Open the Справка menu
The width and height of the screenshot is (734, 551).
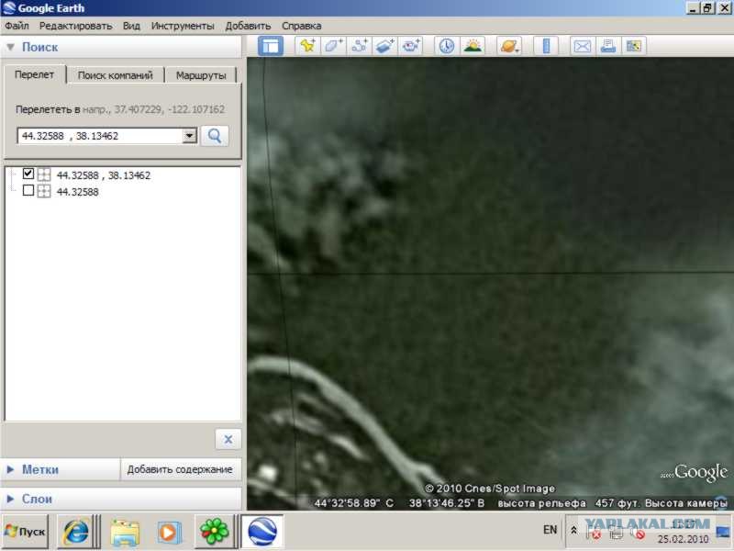[302, 26]
